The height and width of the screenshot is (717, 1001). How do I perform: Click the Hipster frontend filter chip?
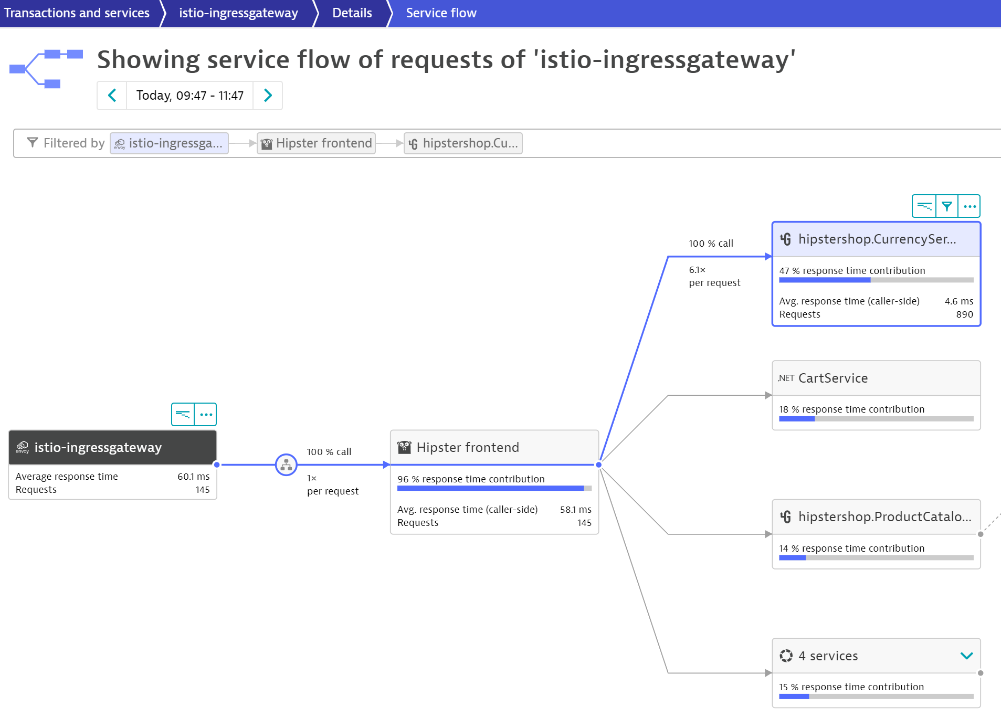point(317,143)
